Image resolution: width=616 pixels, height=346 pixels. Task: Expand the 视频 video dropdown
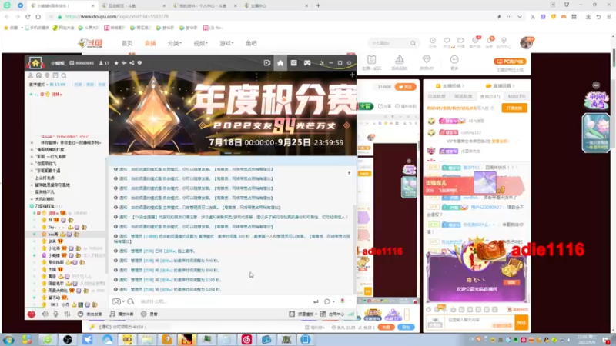[x=200, y=43]
